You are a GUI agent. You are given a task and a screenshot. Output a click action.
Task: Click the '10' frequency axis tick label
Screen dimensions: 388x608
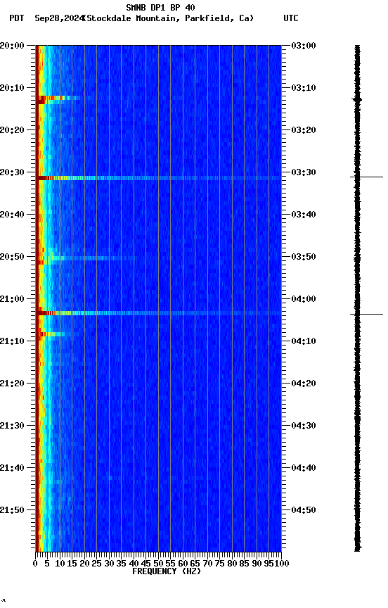click(60, 564)
